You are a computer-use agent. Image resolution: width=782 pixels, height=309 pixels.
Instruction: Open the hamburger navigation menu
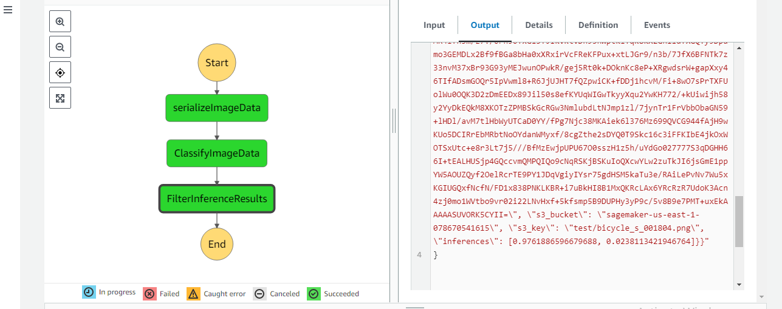pos(9,10)
